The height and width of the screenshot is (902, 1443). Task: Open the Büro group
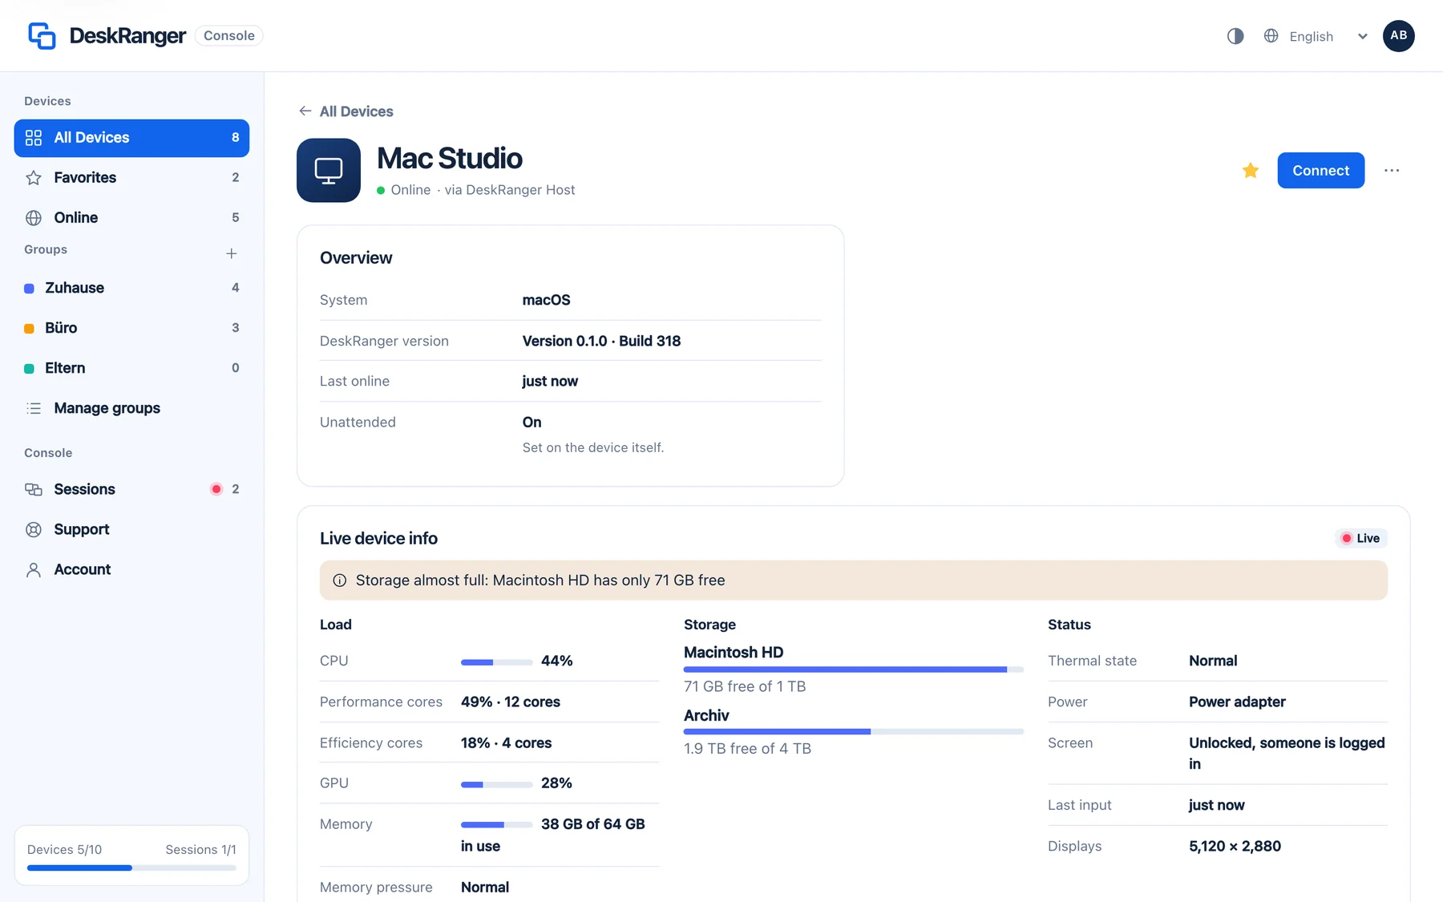(x=131, y=328)
